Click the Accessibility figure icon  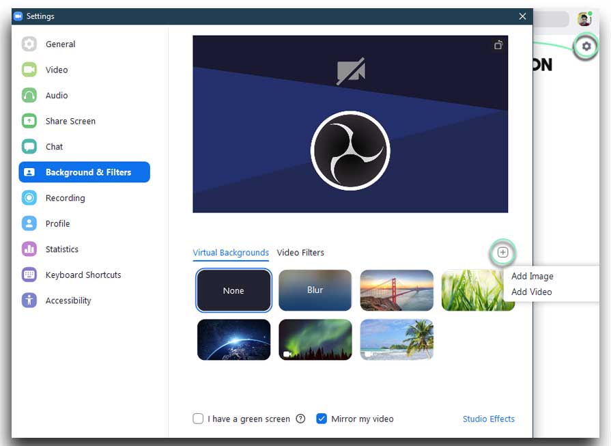[29, 301]
